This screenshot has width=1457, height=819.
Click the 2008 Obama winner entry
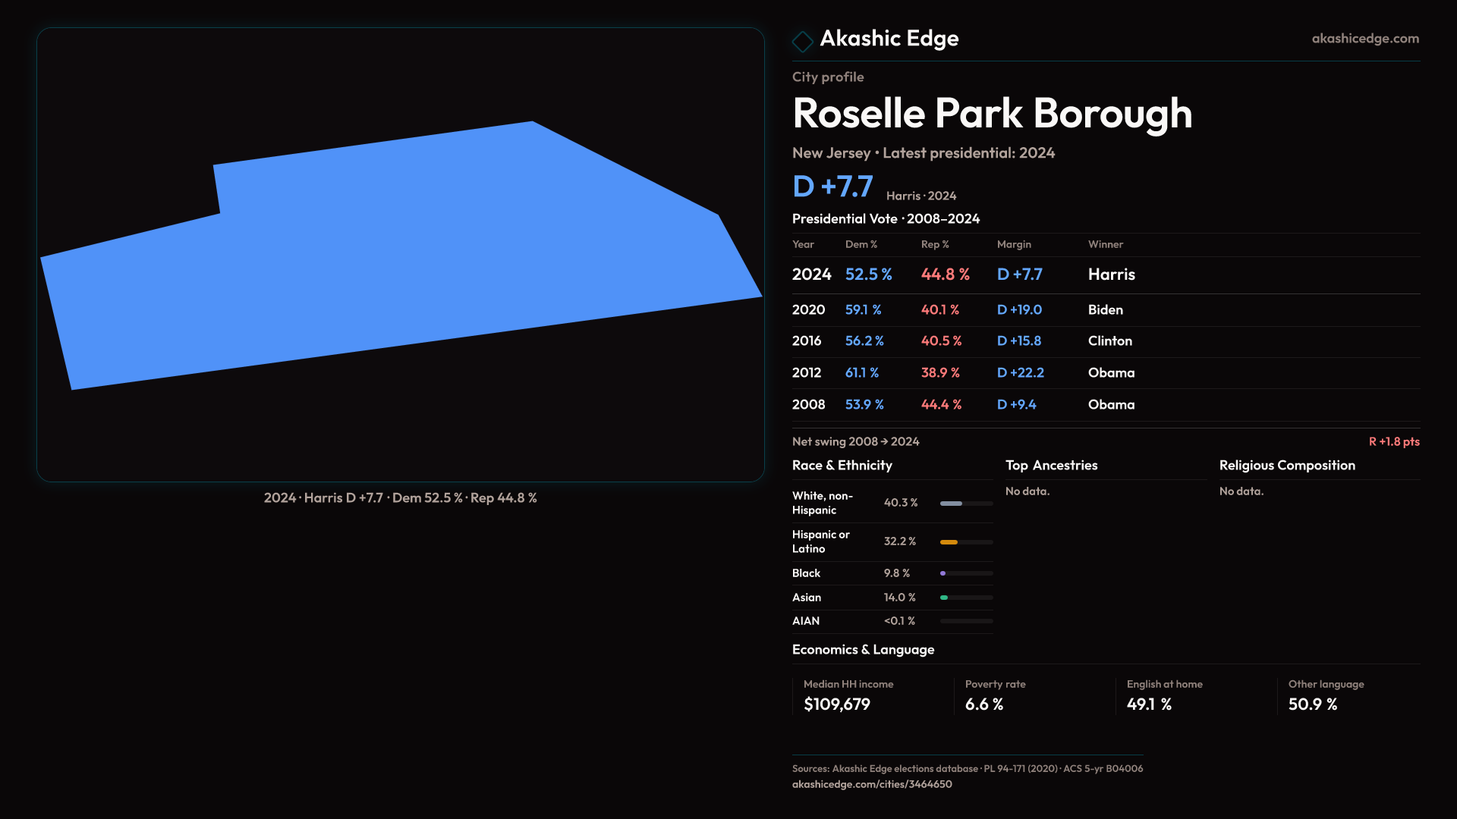tap(1111, 405)
